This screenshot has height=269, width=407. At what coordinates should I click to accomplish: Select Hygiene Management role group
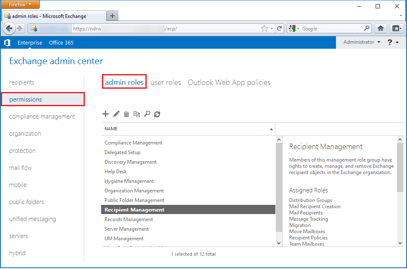click(188, 181)
